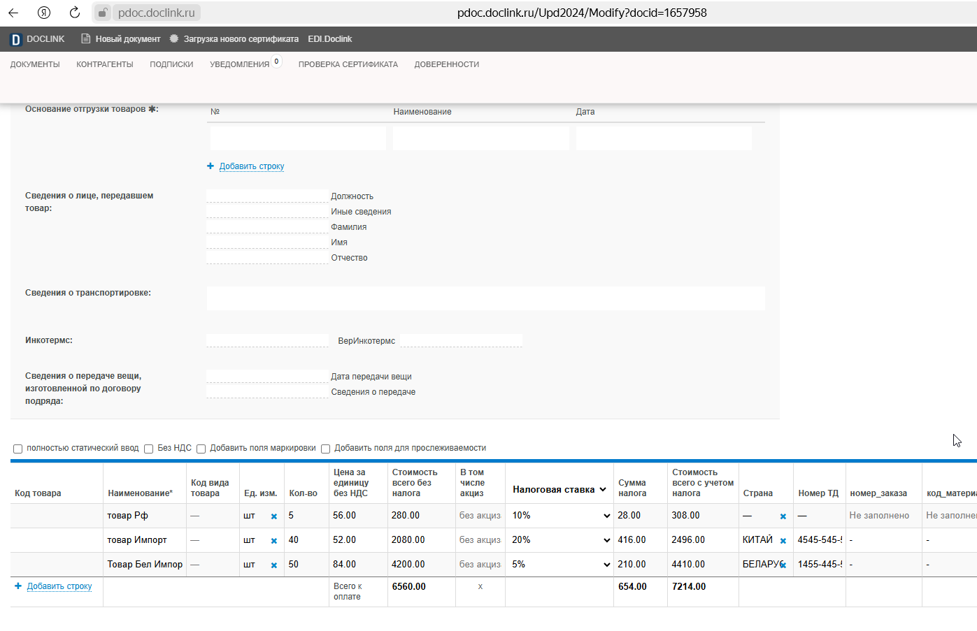Click the browser back arrow icon
Screen dimensions: 977x631
click(13, 13)
